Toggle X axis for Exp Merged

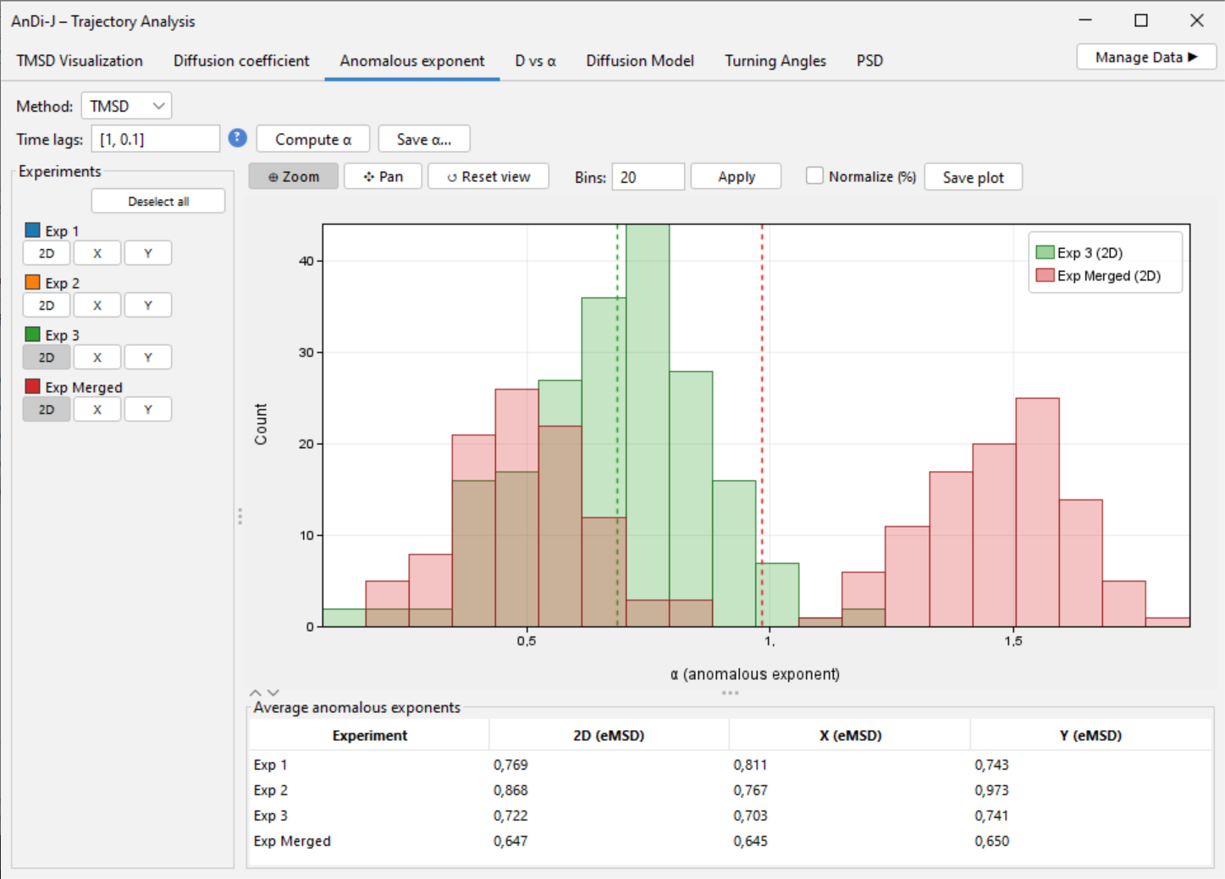(x=97, y=410)
